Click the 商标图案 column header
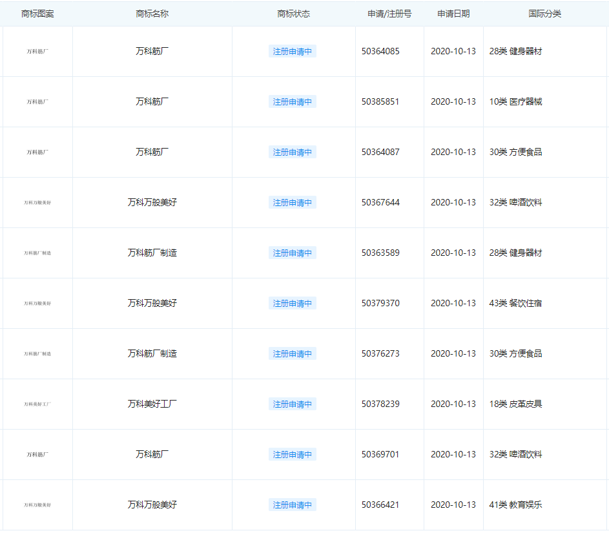609x533 pixels. click(x=37, y=14)
